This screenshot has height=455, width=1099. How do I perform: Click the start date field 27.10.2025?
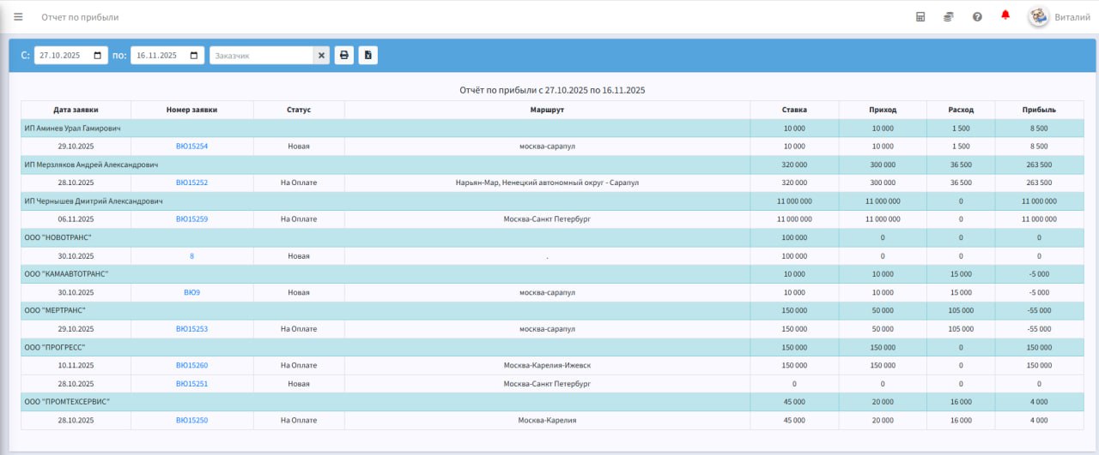70,55
